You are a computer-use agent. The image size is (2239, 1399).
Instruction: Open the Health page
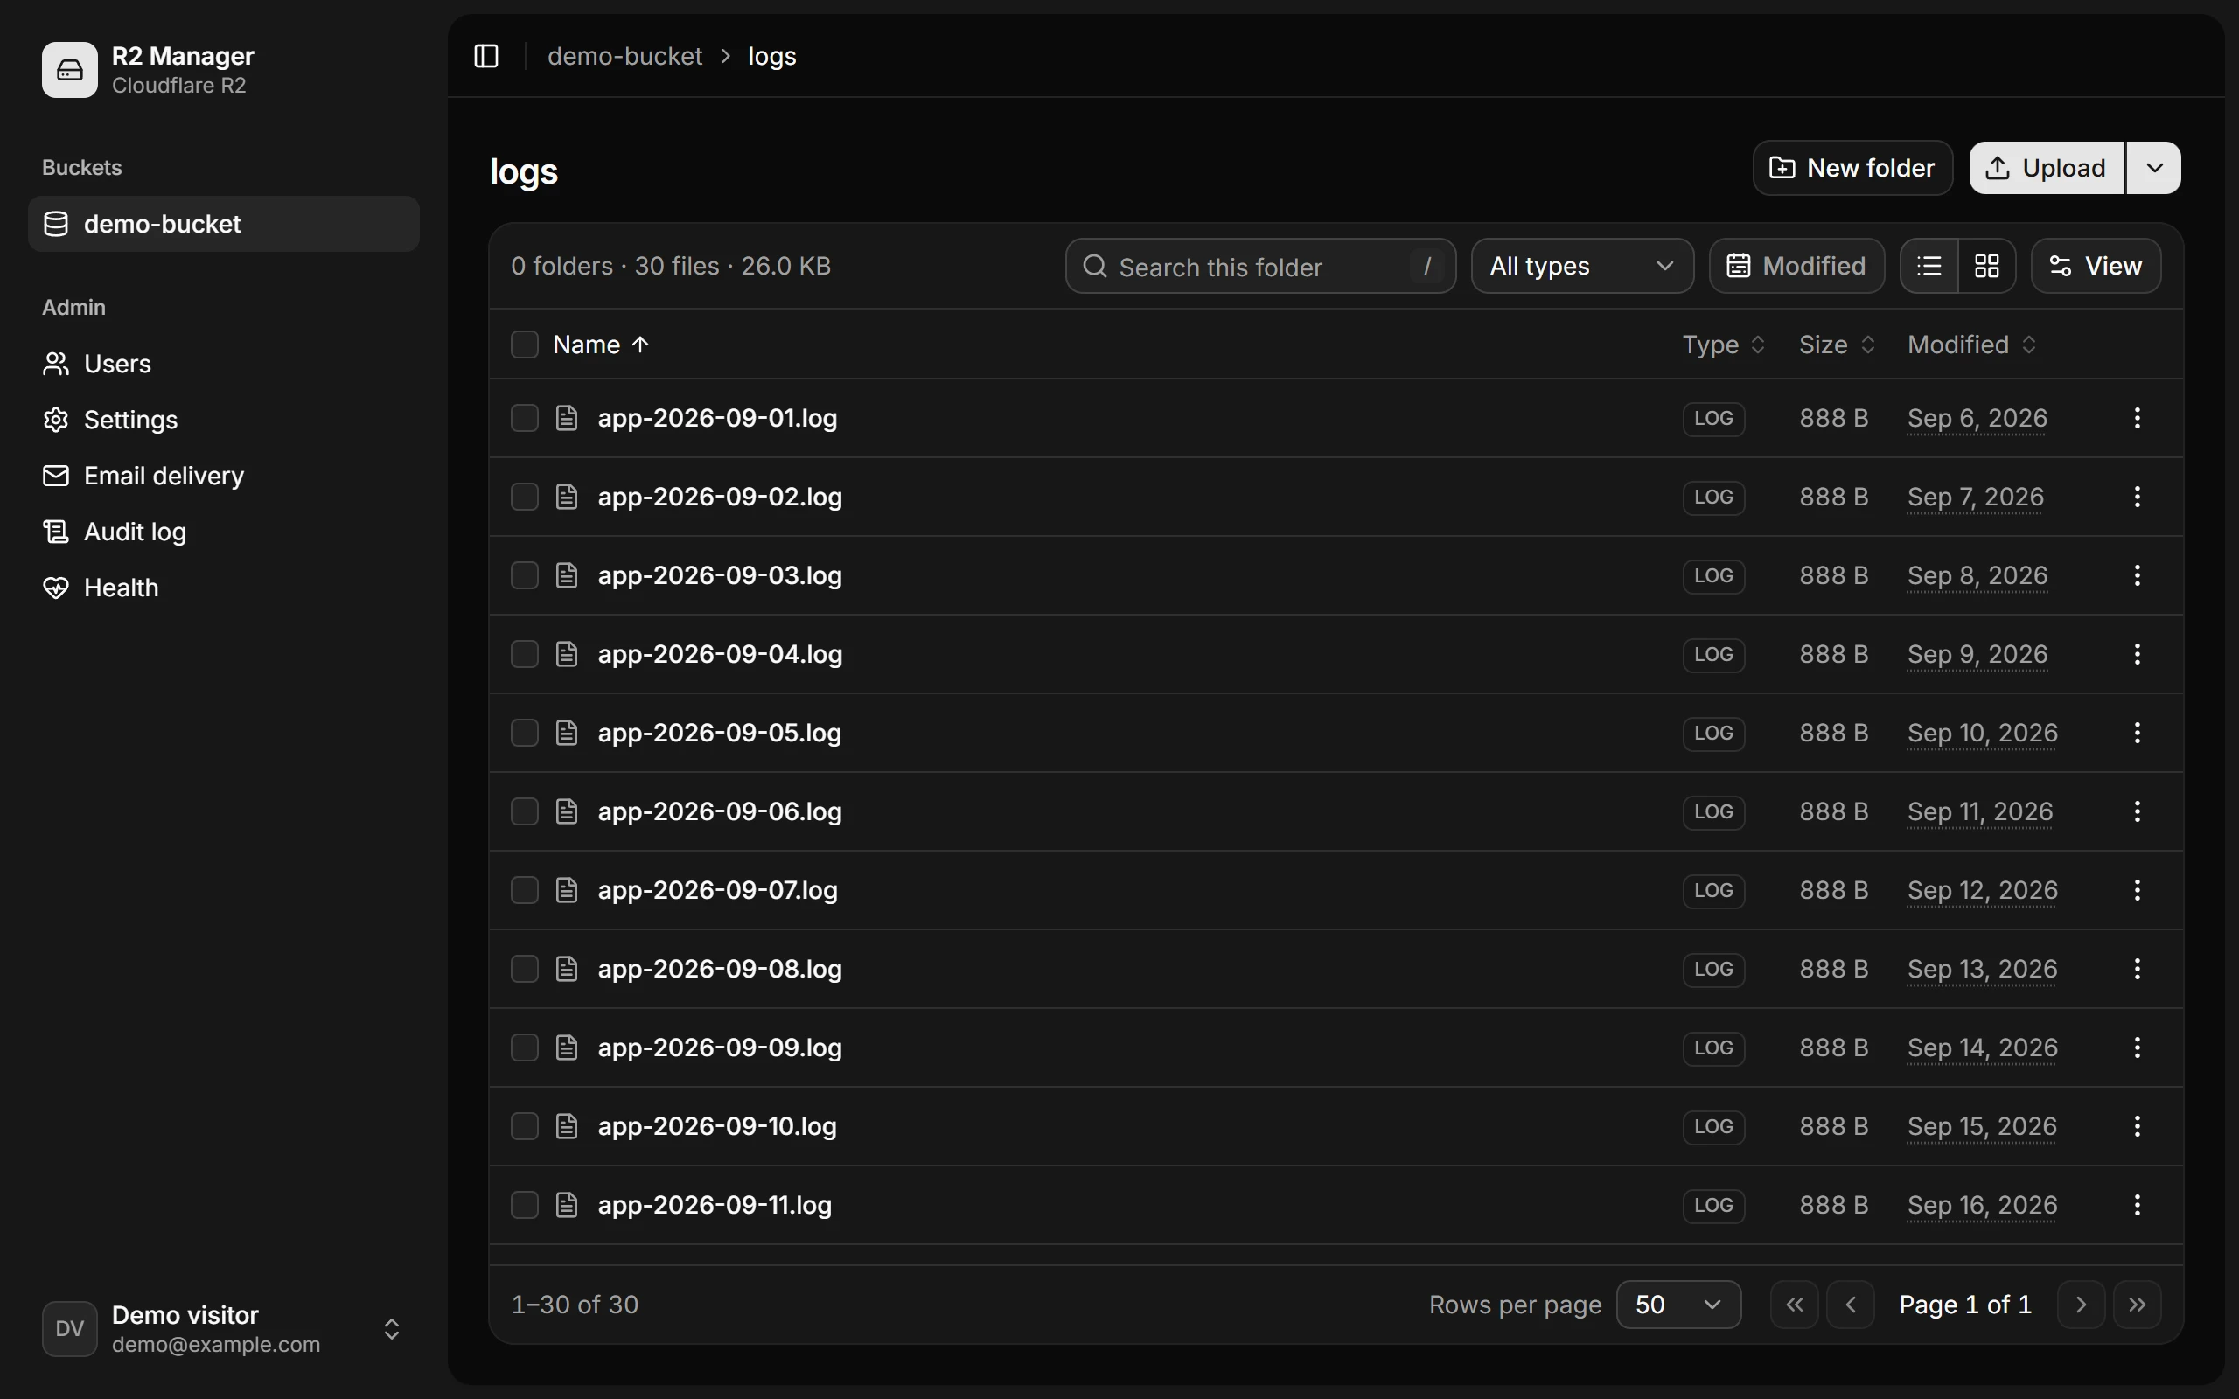coord(223,588)
